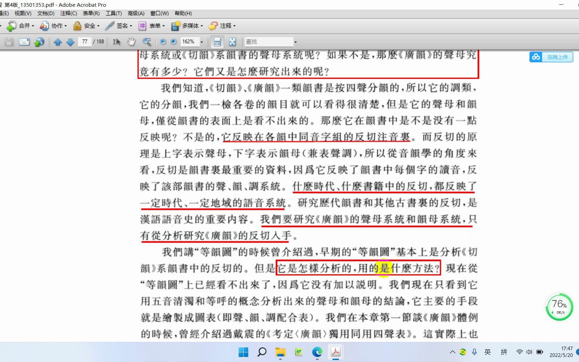
Task: Click the combine files green plus icon
Action: (x=11, y=26)
